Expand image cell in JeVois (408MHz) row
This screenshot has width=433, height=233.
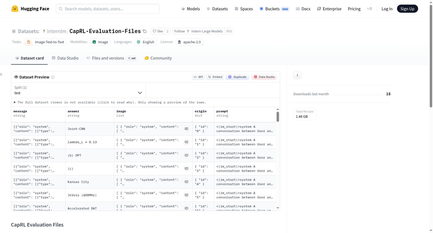coord(186,195)
